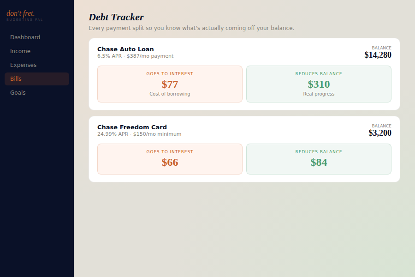Click the $84 Reduces Balance box
The height and width of the screenshot is (277, 415).
pos(319,159)
